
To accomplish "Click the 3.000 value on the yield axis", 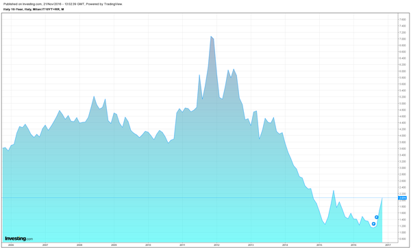I will tap(403, 168).
